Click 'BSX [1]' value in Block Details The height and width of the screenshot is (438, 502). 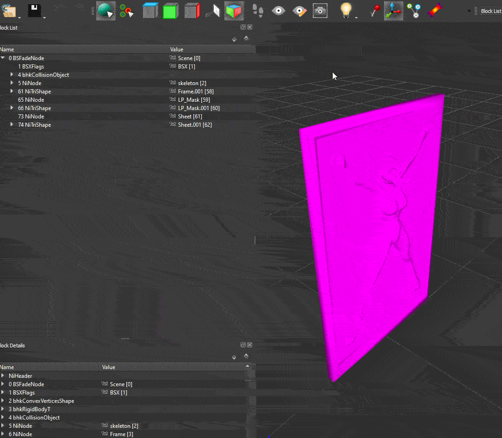118,393
